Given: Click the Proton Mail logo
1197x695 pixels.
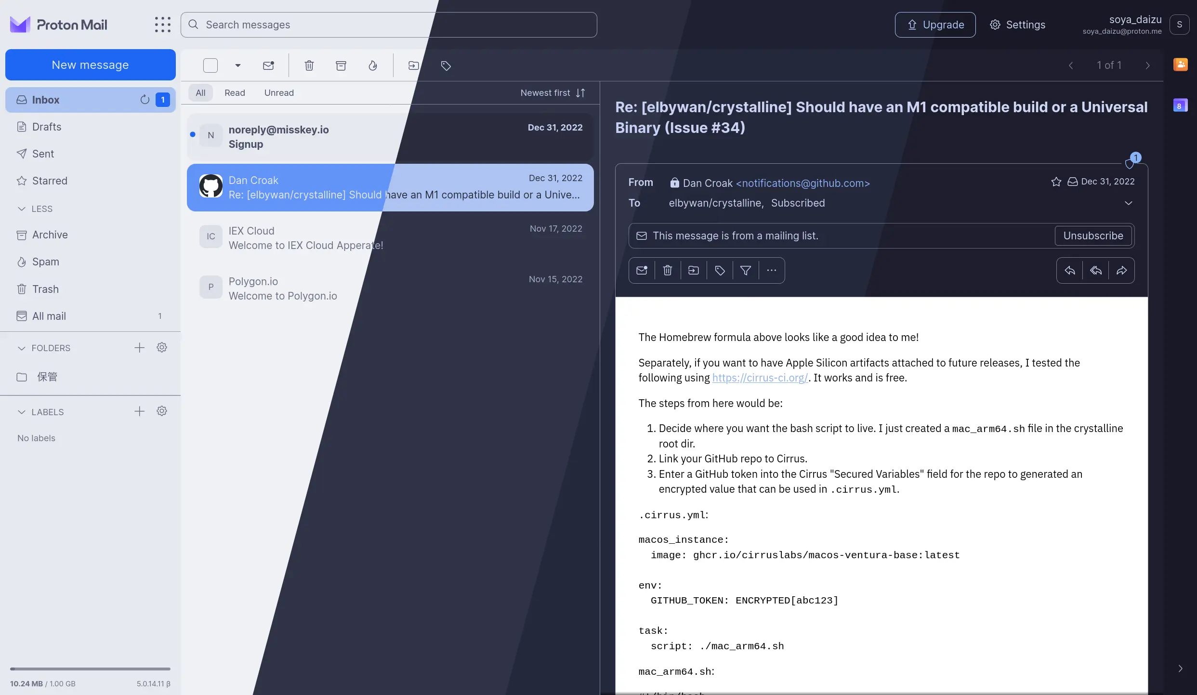Looking at the screenshot, I should pyautogui.click(x=59, y=25).
